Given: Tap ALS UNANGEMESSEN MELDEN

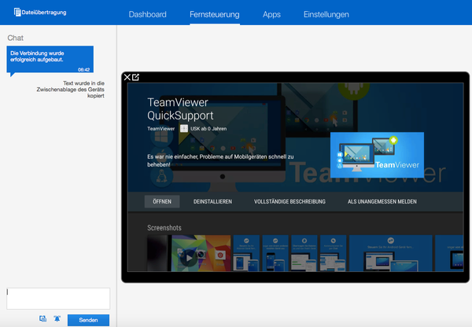Looking at the screenshot, I should [x=382, y=202].
